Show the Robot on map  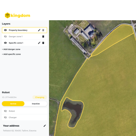pos(5,111)
